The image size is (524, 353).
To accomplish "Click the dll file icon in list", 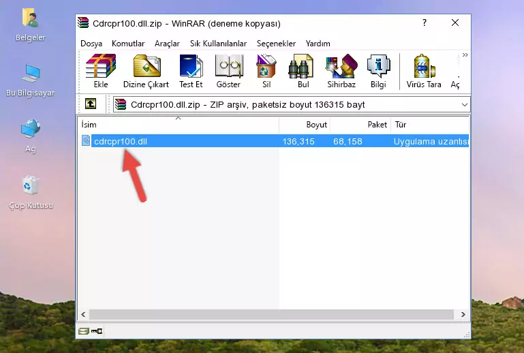I will tap(86, 141).
